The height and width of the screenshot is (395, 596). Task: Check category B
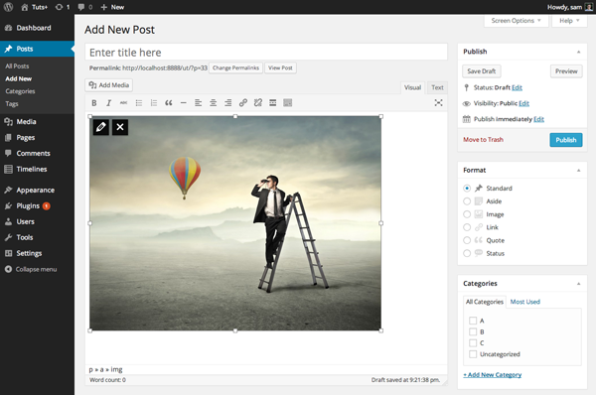point(473,331)
